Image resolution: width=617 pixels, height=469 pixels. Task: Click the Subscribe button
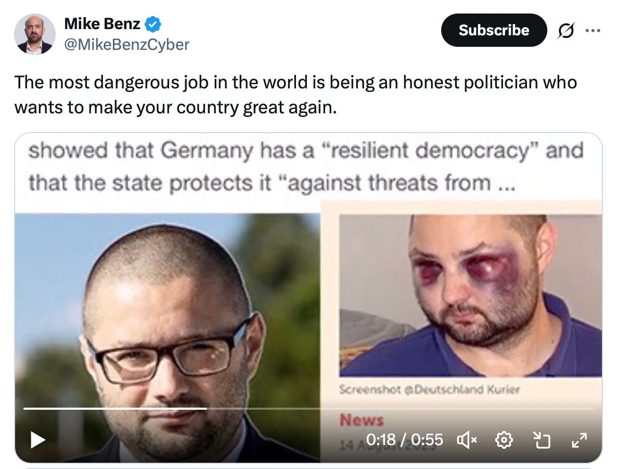[494, 30]
